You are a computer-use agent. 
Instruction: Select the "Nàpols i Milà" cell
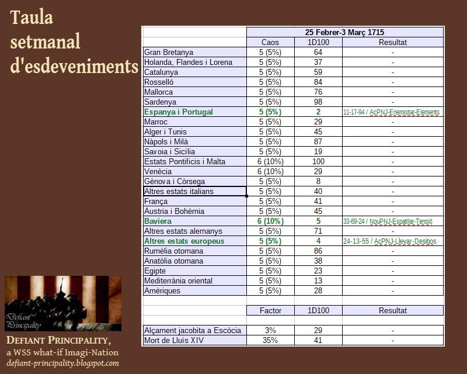[195, 141]
